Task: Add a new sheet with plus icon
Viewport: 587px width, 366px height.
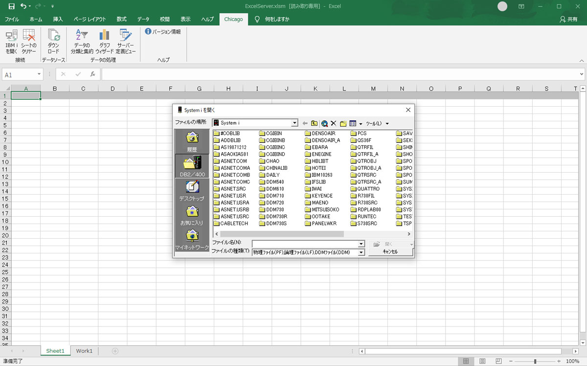Action: (115, 351)
